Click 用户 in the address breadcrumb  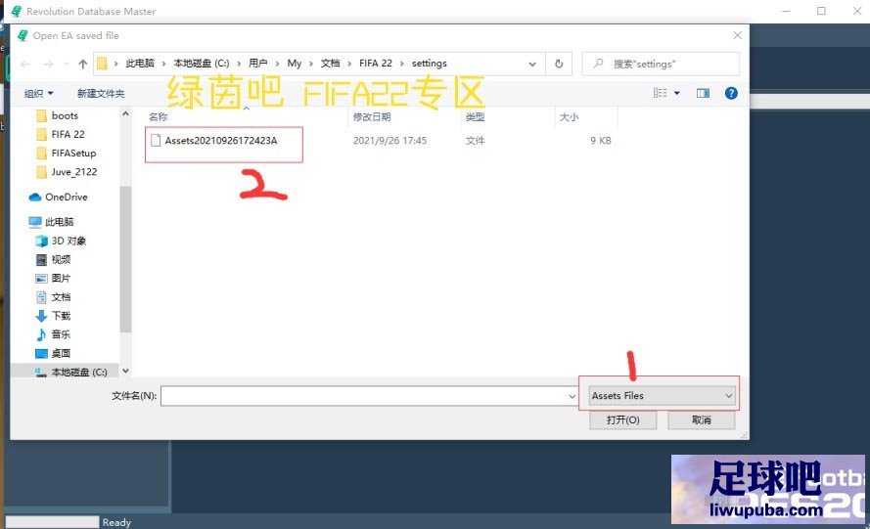coord(257,64)
